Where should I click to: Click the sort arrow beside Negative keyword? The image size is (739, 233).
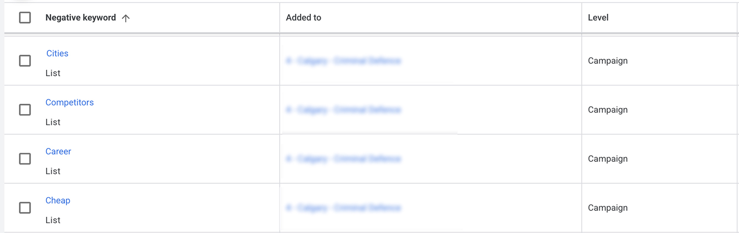126,18
